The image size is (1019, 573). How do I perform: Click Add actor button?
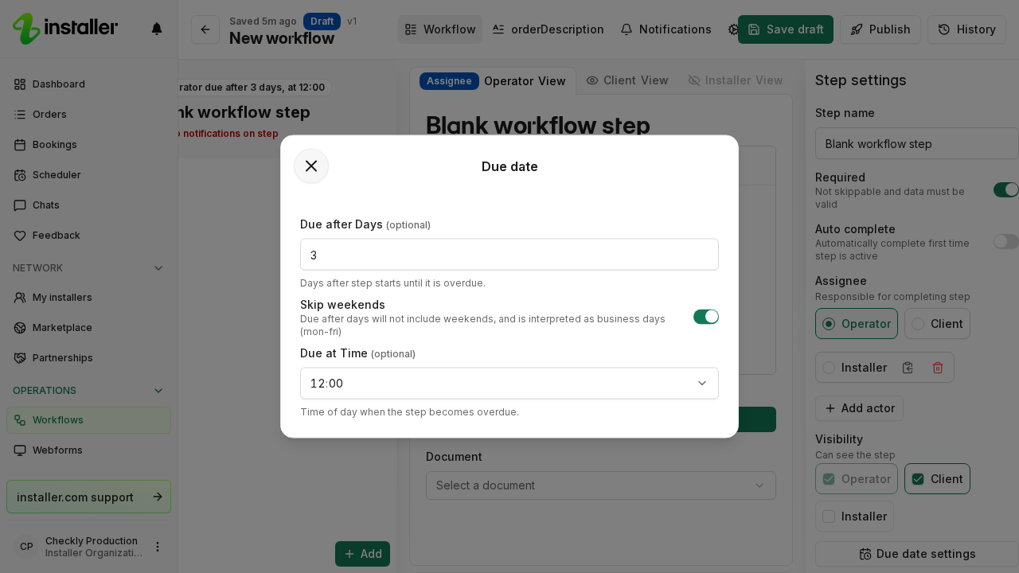(859, 408)
